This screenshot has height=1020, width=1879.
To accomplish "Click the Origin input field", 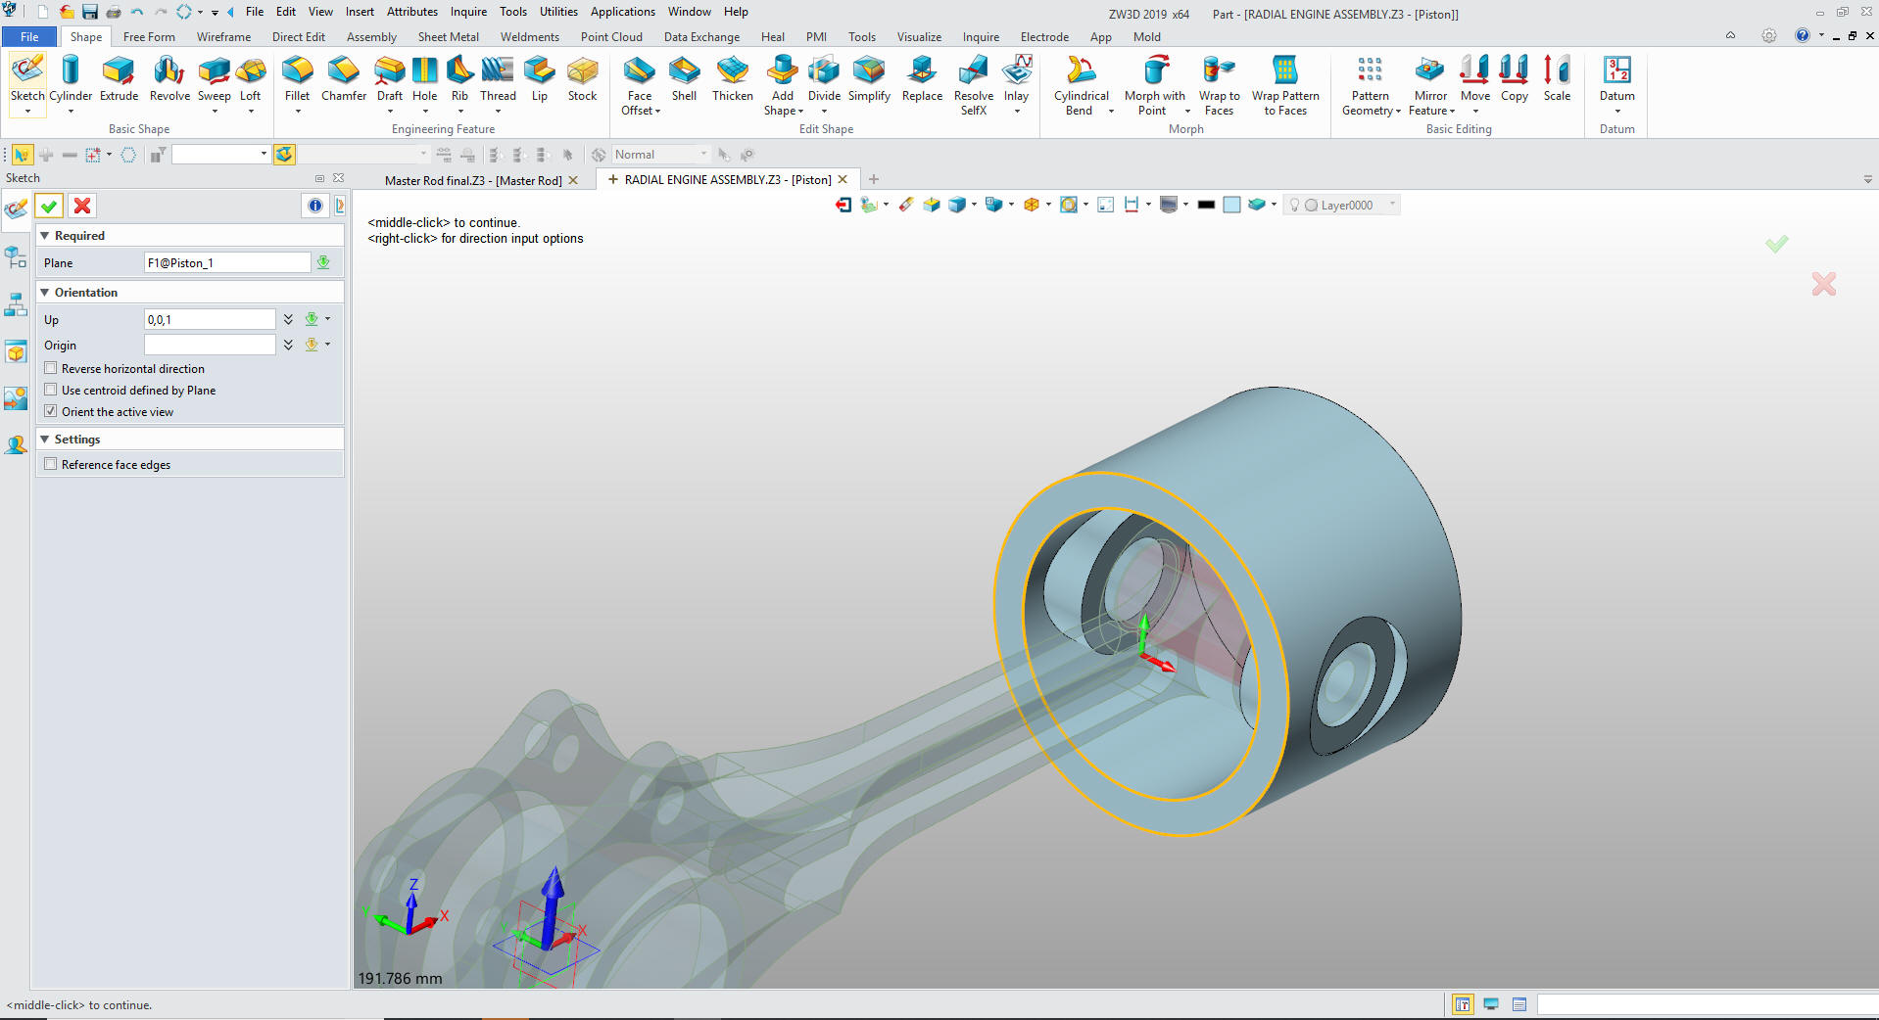I will point(210,346).
